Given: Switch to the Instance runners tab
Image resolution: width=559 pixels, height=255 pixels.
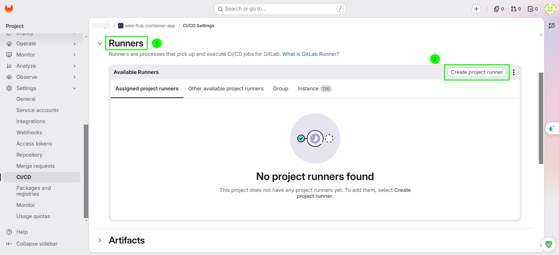Looking at the screenshot, I should tap(314, 89).
